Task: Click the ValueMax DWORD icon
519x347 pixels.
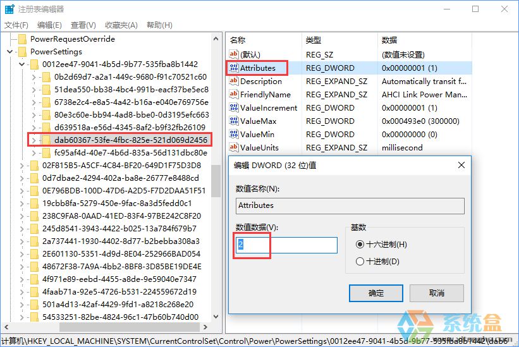Action: click(234, 121)
